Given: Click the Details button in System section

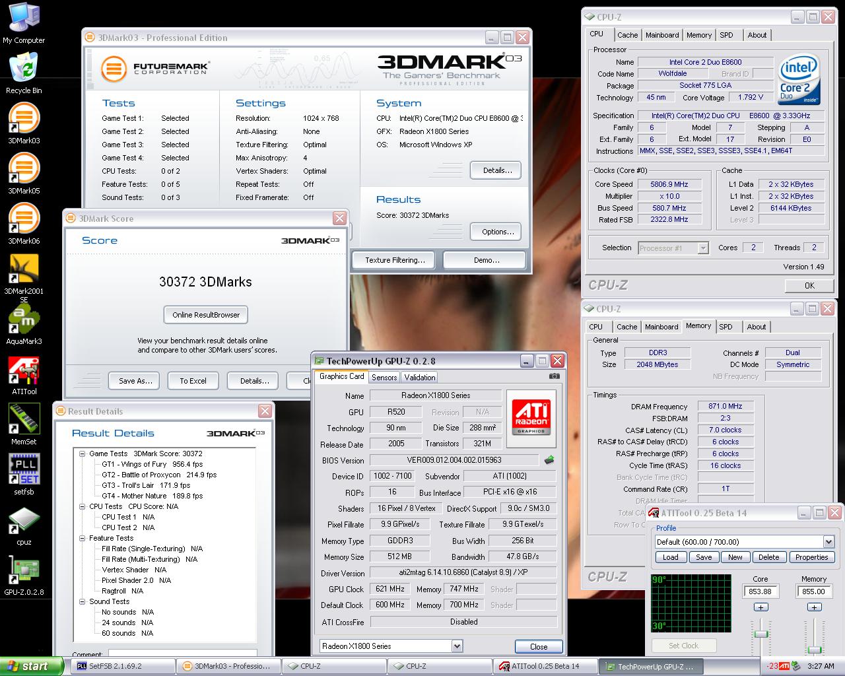Looking at the screenshot, I should click(x=497, y=170).
